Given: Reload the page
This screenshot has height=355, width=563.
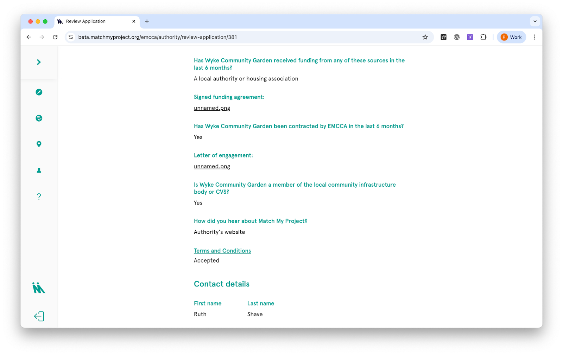Looking at the screenshot, I should click(55, 37).
